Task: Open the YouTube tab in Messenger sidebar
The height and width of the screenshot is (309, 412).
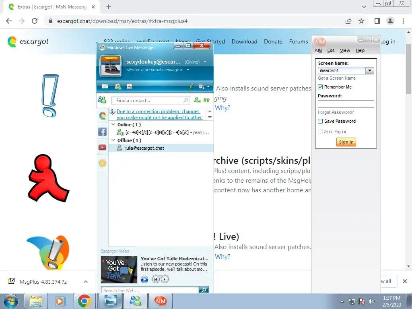Action: point(103,147)
